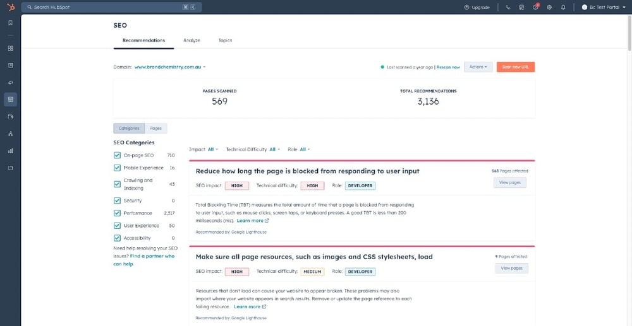This screenshot has height=326, width=632.
Task: Click the '563 Pages affected' text
Action: point(509,171)
